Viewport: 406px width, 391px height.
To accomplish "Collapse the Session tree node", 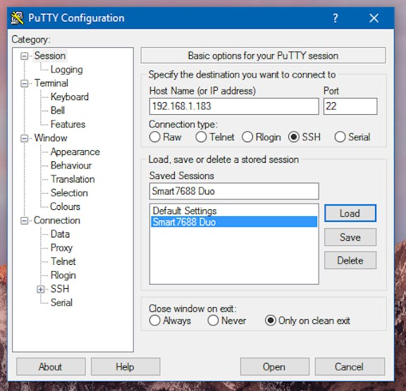I will coord(25,56).
